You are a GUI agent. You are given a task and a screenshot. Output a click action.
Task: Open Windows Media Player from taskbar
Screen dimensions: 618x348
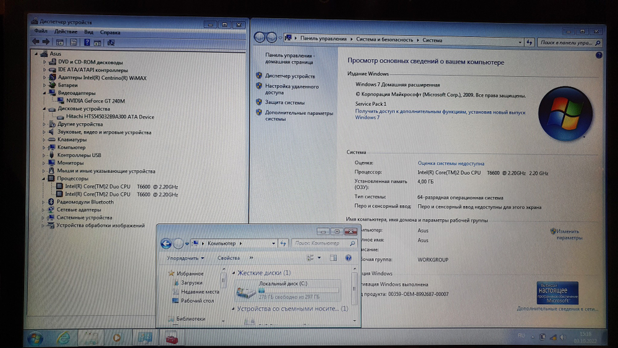pos(117,338)
